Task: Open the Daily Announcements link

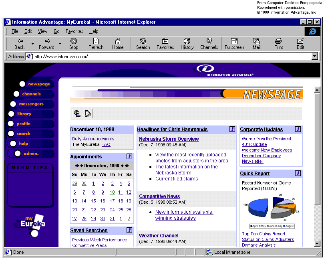Action: (x=93, y=139)
